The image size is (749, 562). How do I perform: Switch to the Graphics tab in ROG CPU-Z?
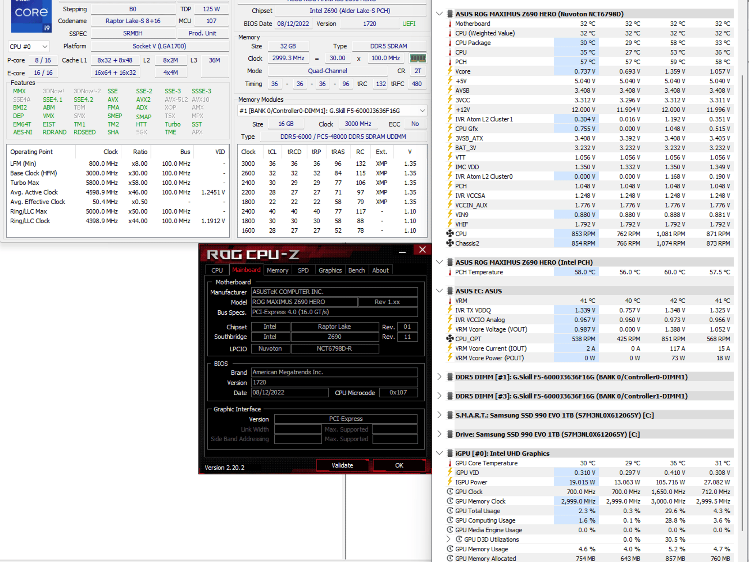coord(330,270)
